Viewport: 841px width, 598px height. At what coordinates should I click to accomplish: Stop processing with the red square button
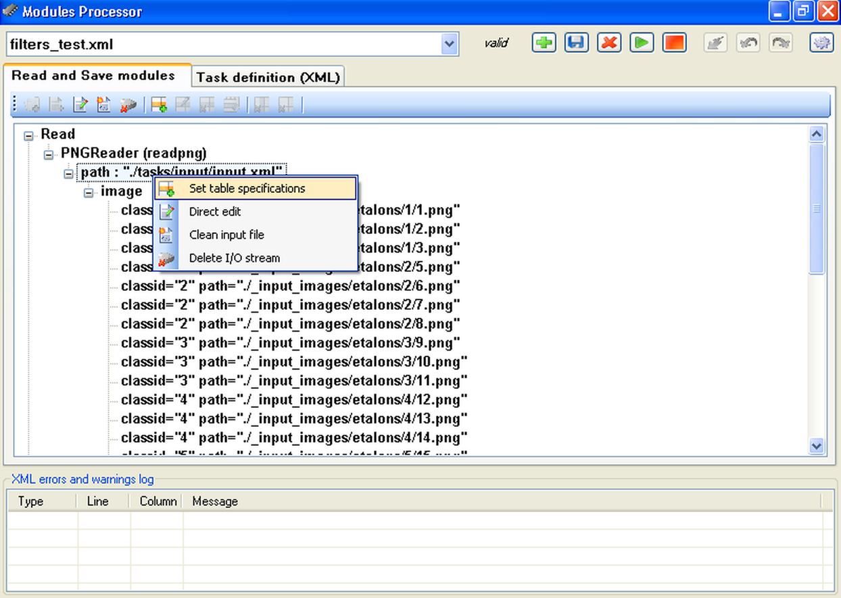pos(675,43)
